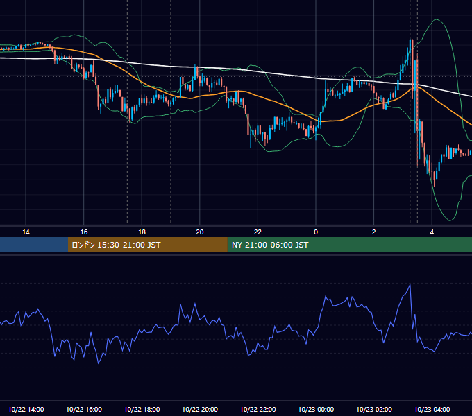Click the 10/22 16:00 date label
The image size is (472, 416).
84,409
